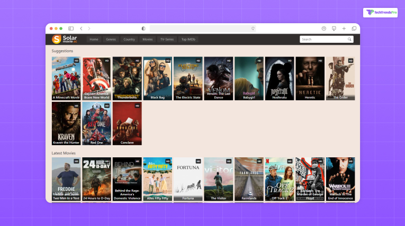Open 24 Hours to D-Day poster
This screenshot has height=226, width=405.
pyautogui.click(x=96, y=179)
